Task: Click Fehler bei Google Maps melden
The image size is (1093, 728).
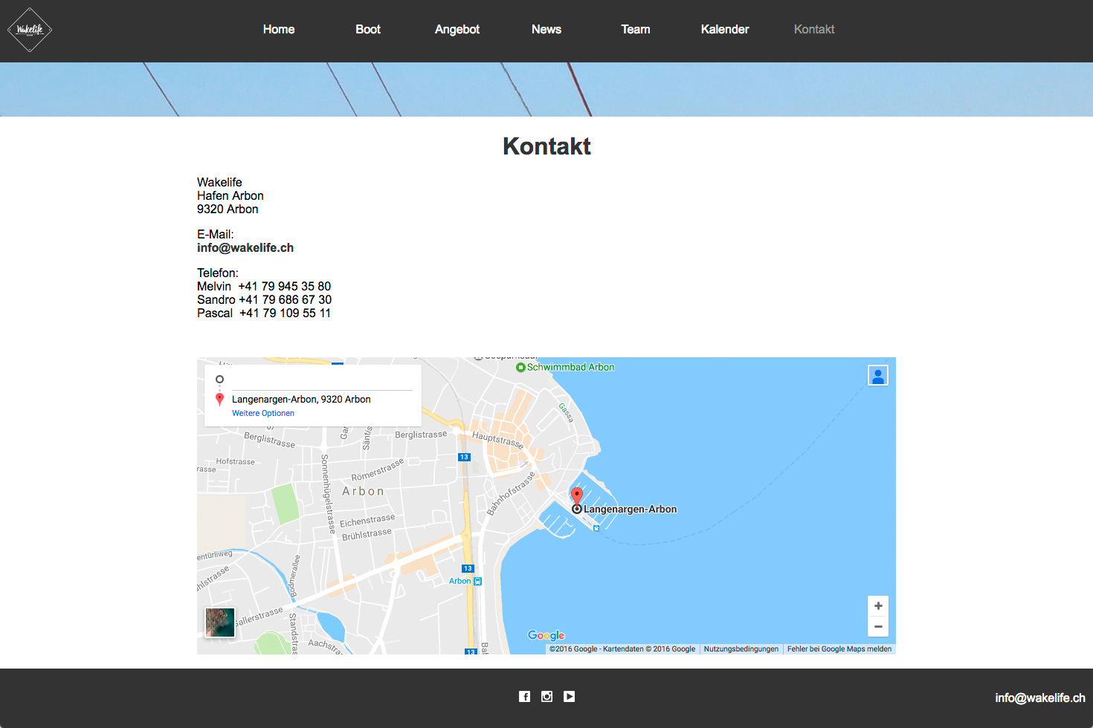Action: [x=839, y=649]
